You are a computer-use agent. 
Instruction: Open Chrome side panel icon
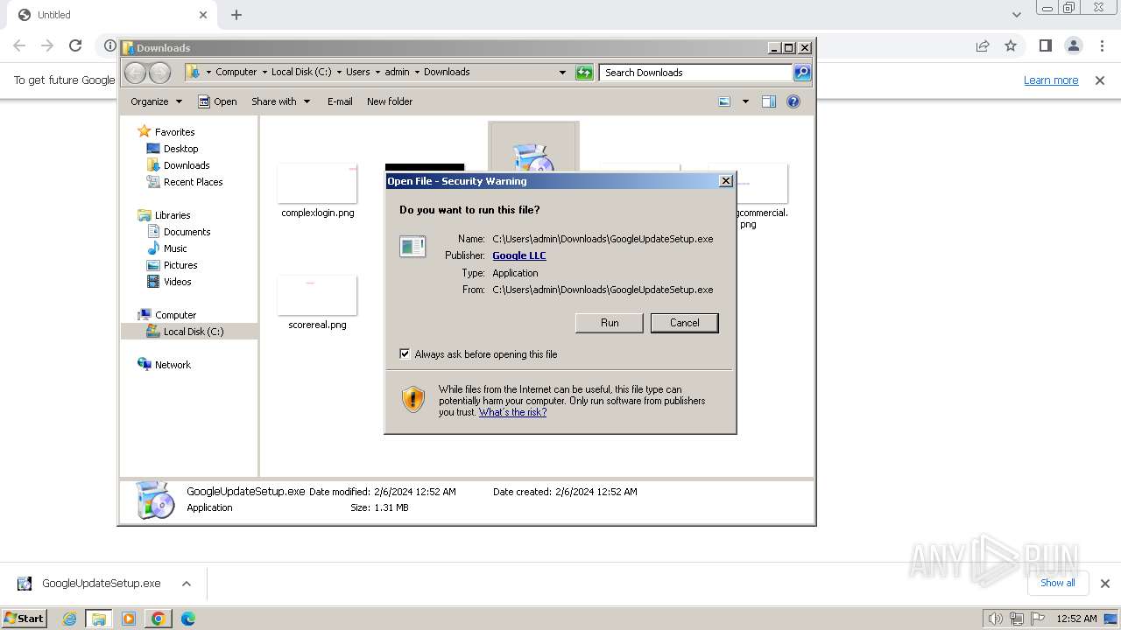point(1045,45)
